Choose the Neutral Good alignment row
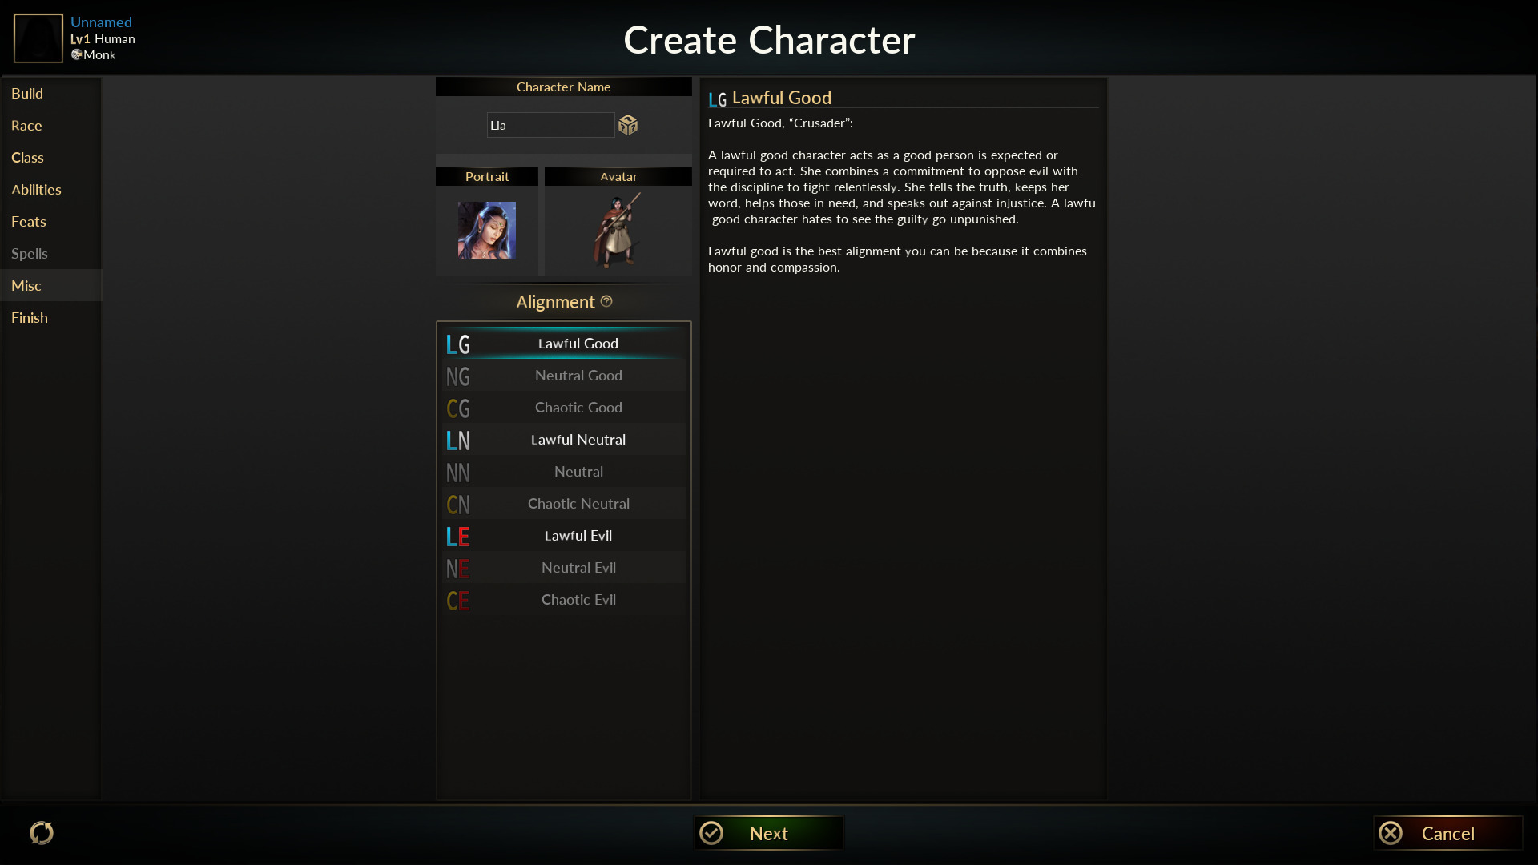 pos(564,376)
